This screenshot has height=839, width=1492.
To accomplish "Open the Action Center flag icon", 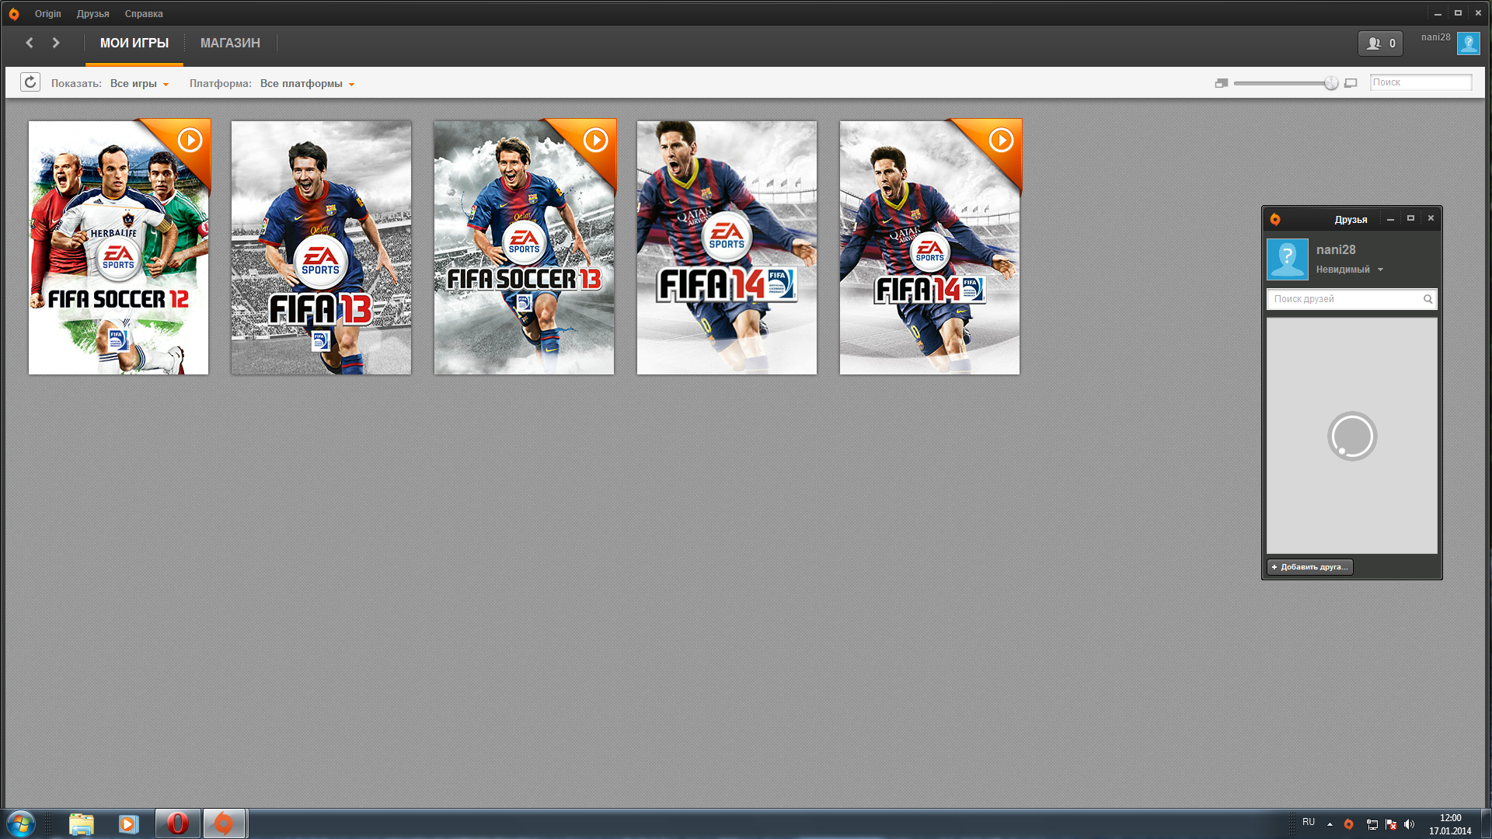I will tap(1391, 824).
